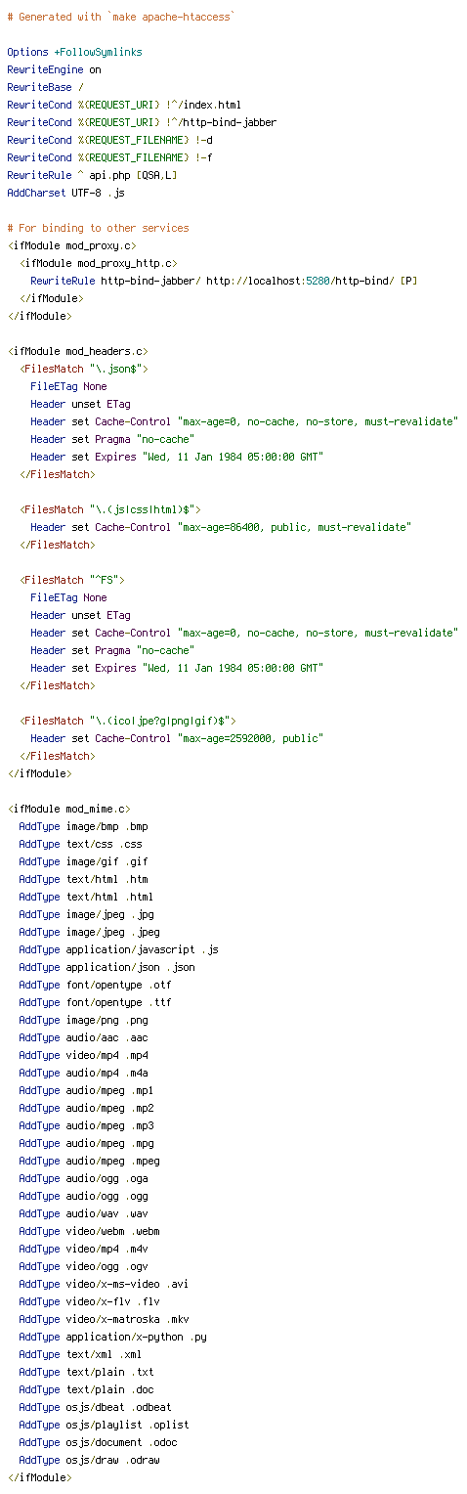Click the 'AddCharset UTF-8 .js' line

coord(65,193)
